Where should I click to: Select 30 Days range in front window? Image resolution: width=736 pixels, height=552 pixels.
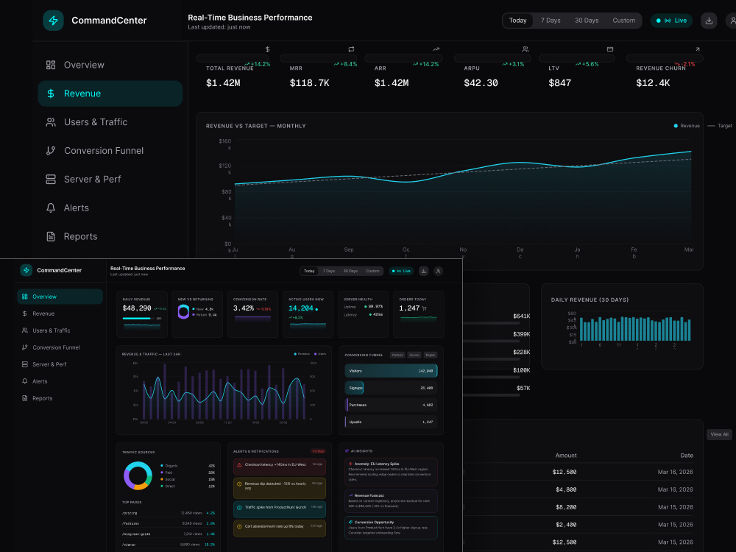click(350, 271)
